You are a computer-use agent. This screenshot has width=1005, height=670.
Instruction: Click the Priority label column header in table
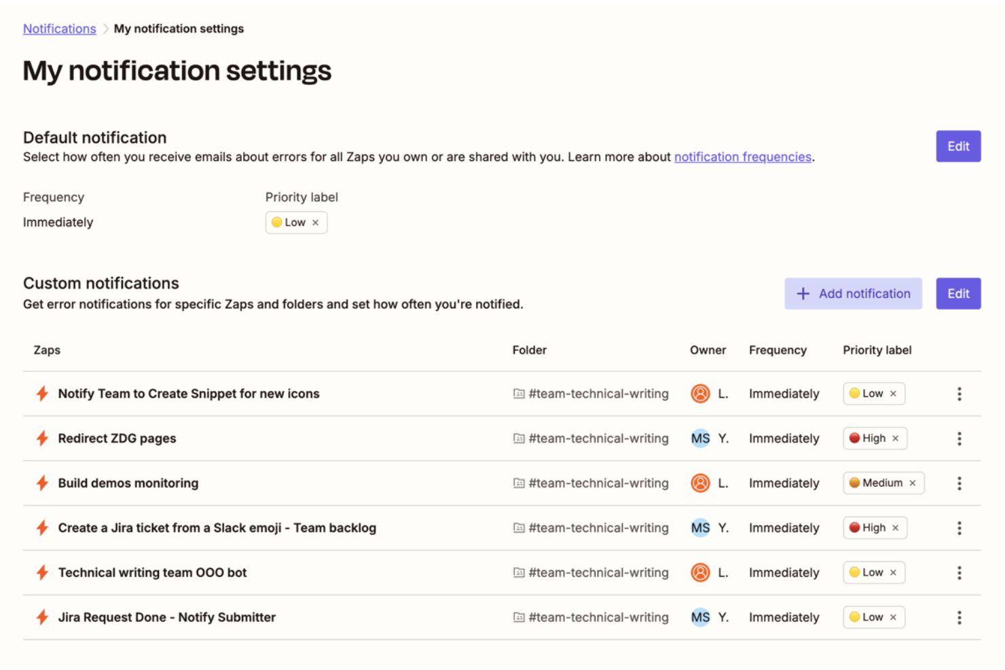point(877,350)
